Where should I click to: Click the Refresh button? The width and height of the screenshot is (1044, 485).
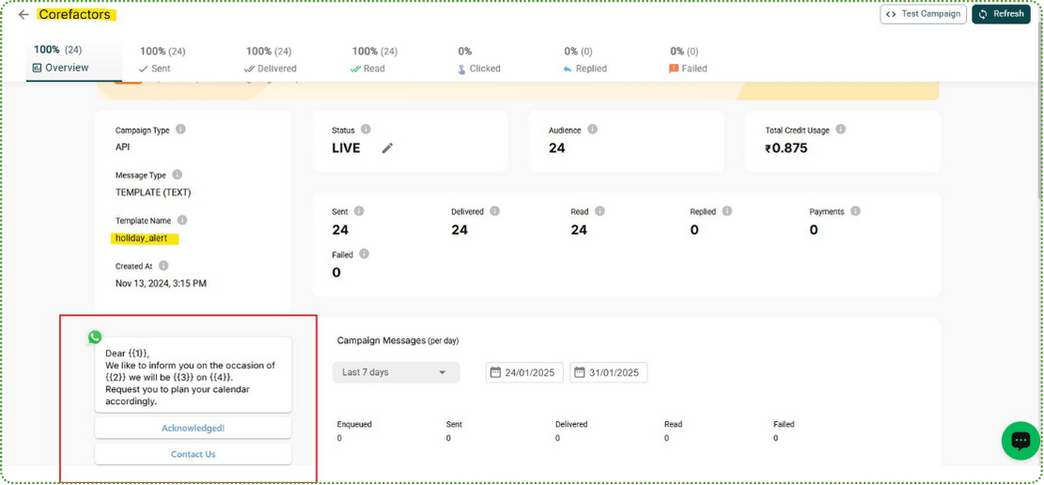[x=1001, y=14]
